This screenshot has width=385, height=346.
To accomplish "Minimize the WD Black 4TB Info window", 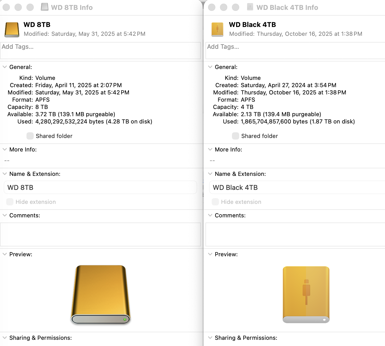I will pos(224,7).
